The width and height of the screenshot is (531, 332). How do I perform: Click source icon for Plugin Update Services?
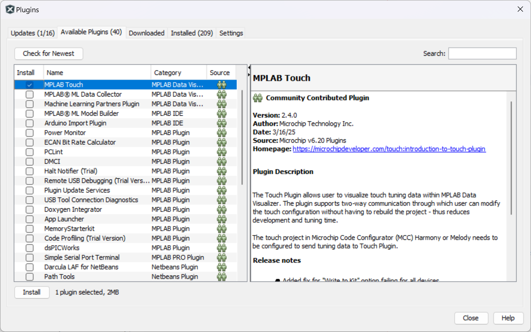click(221, 190)
